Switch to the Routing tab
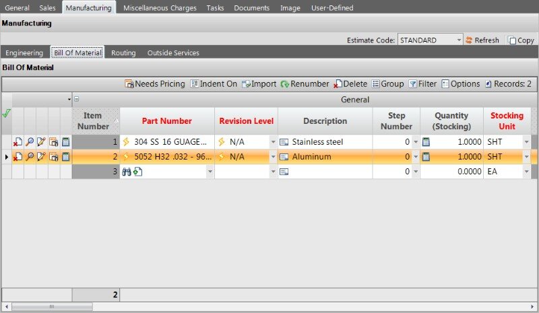 123,53
